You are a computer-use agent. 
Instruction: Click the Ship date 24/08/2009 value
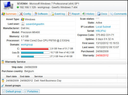pyautogui.click(x=31, y=67)
